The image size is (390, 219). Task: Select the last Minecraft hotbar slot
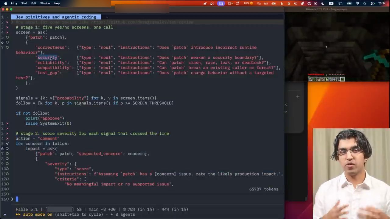342,79
